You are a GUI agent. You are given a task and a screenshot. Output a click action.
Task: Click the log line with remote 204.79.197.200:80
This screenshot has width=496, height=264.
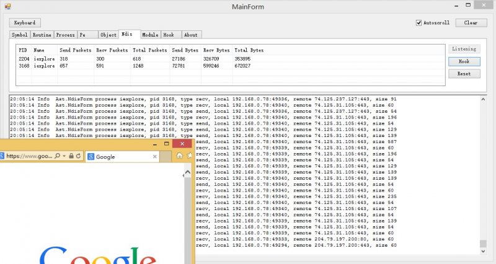pos(294,239)
